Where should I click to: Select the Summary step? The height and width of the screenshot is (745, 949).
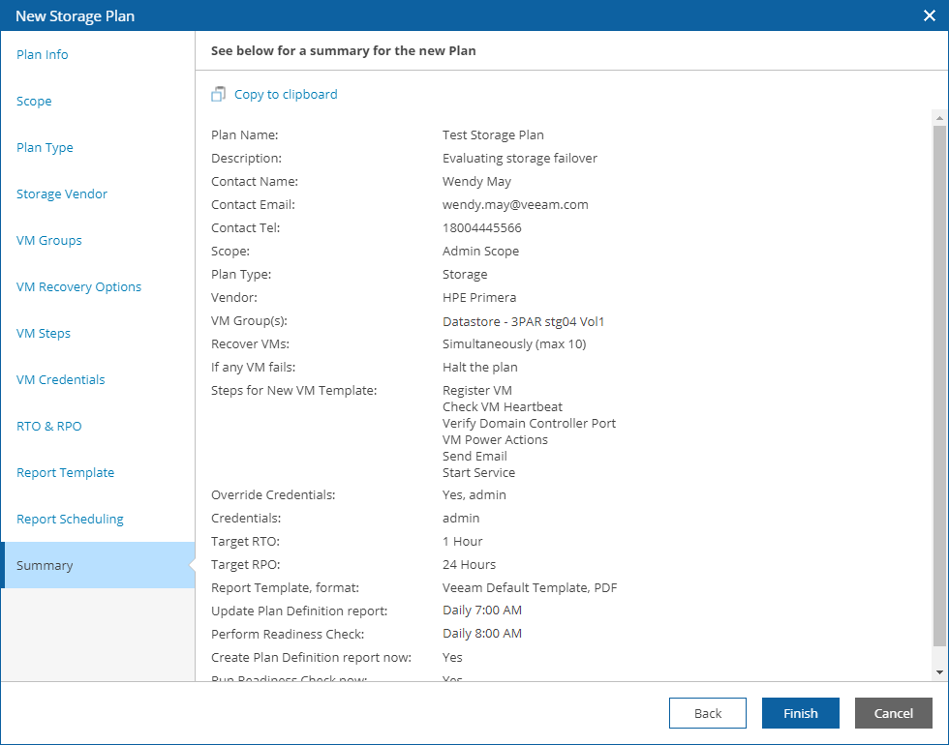coord(45,566)
